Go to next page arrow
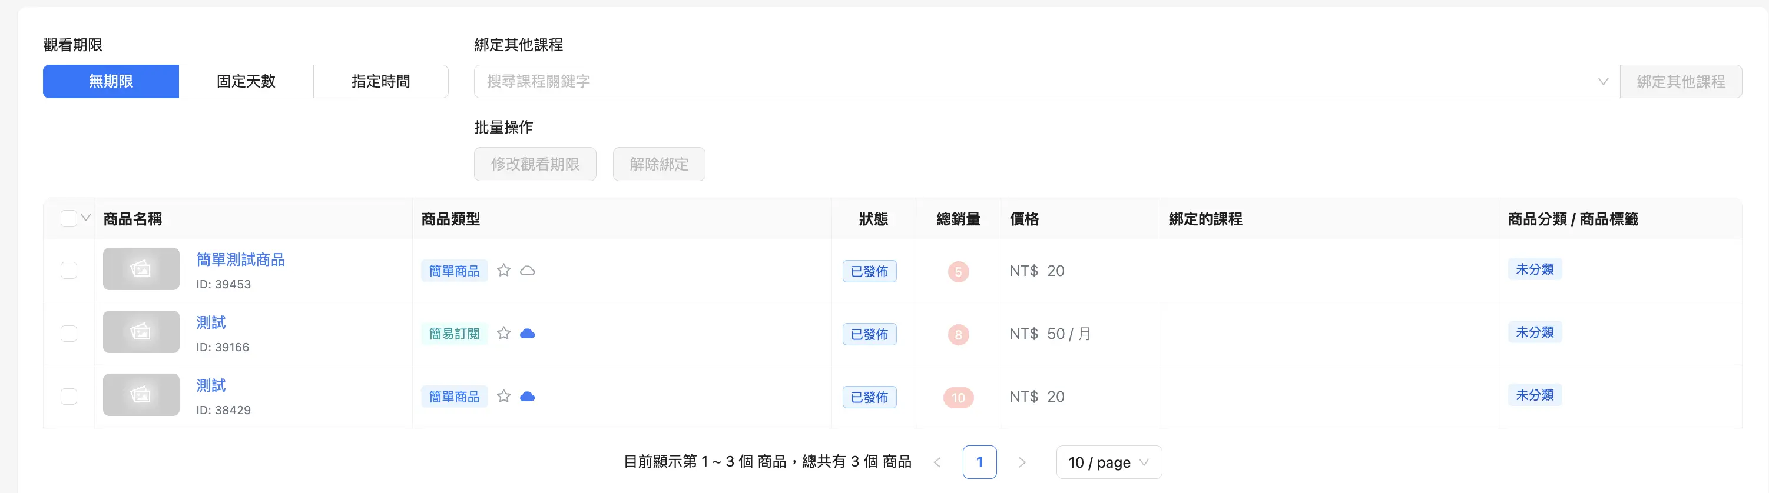The image size is (1769, 493). click(x=1022, y=462)
